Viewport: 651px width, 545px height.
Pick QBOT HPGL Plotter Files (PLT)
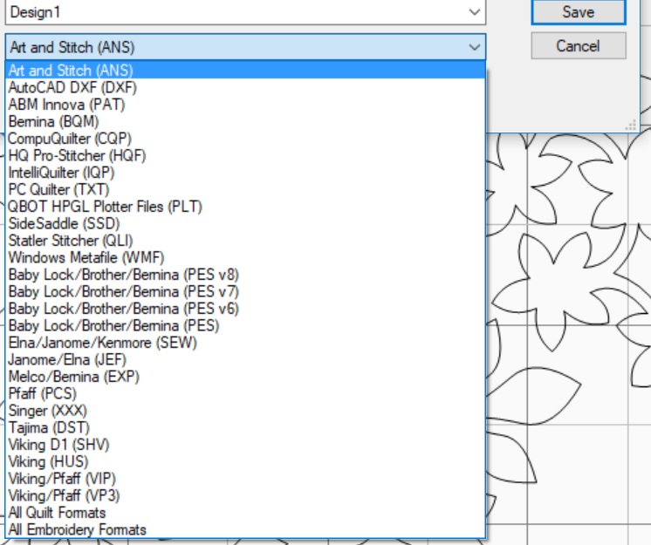tap(245, 206)
